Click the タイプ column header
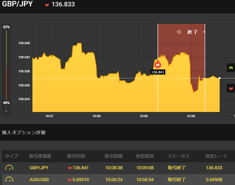 point(11,156)
